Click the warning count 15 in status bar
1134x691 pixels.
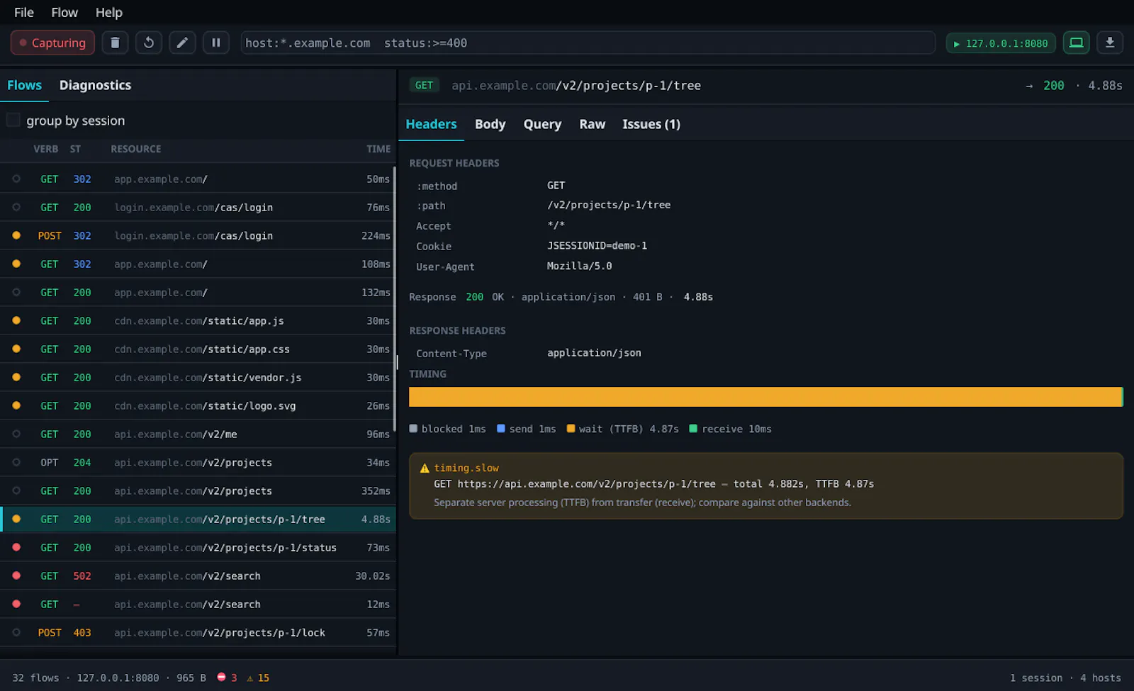click(x=258, y=678)
